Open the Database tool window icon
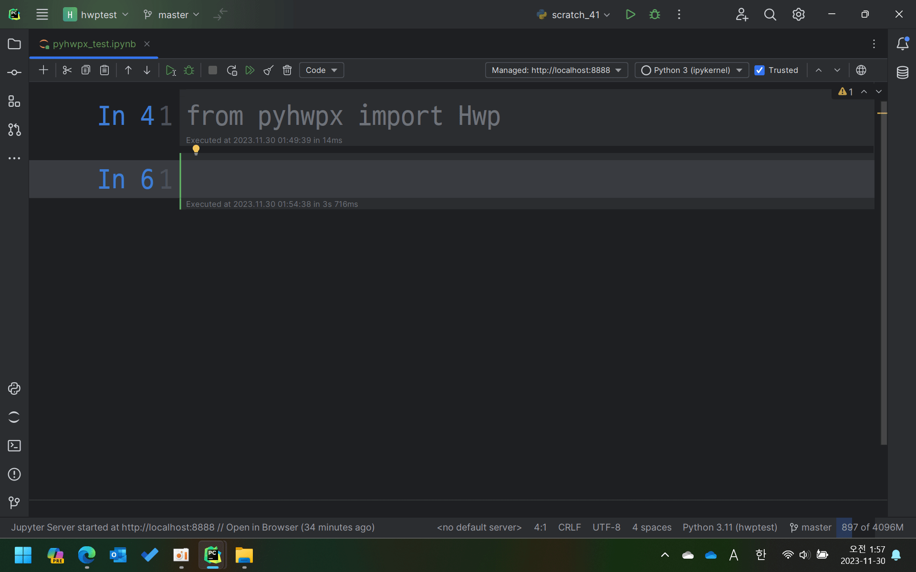Viewport: 916px width, 572px height. click(x=902, y=72)
